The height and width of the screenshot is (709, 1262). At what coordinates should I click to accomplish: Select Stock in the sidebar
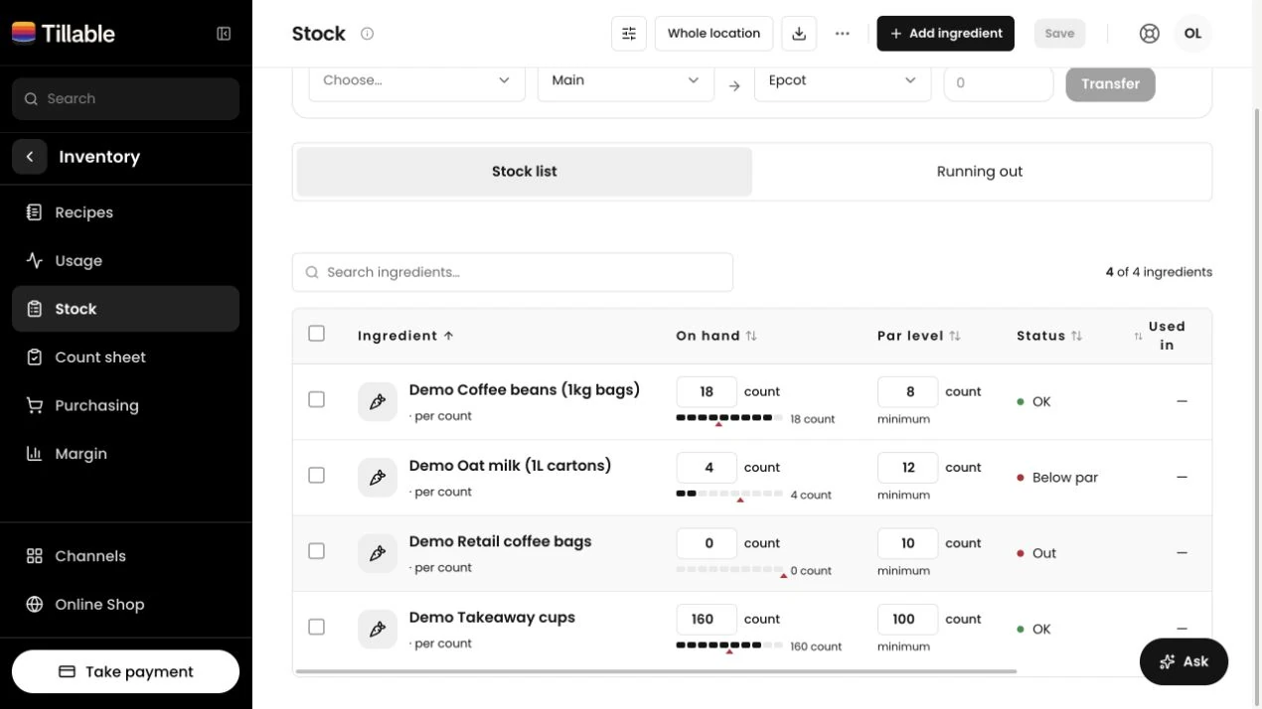click(125, 309)
